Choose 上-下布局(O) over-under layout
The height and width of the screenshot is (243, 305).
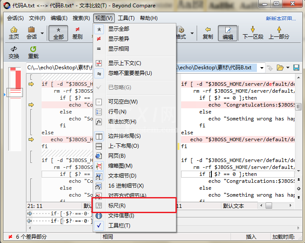pos(135,146)
